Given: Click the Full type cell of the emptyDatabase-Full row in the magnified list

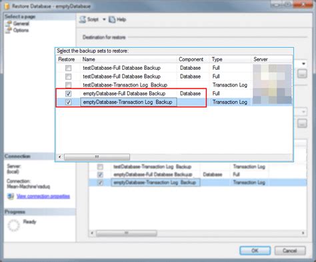Looking at the screenshot, I should tap(216, 94).
